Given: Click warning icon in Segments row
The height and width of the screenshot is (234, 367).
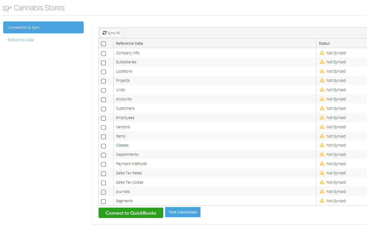Looking at the screenshot, I should point(322,201).
